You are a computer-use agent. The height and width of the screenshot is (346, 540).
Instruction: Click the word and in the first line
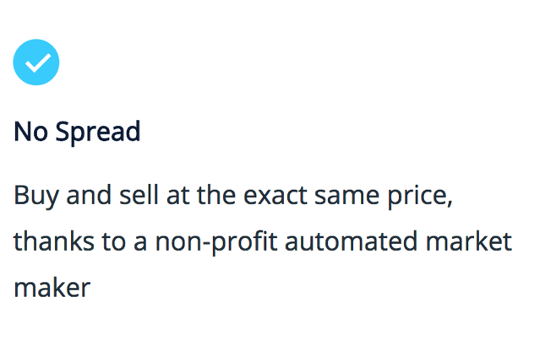coord(89,195)
